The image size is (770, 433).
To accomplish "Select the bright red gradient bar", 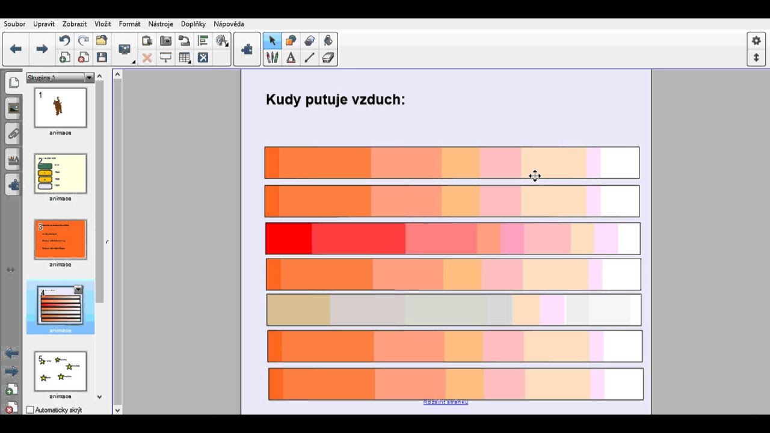I will click(x=453, y=239).
